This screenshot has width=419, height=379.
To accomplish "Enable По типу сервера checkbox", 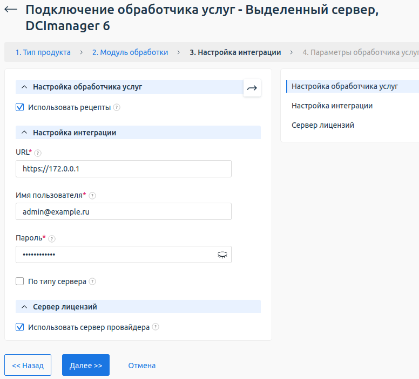I will (20, 281).
